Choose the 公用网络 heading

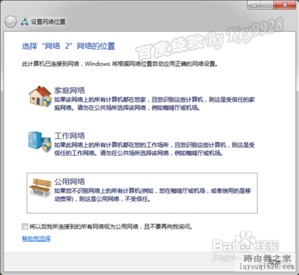(x=69, y=182)
